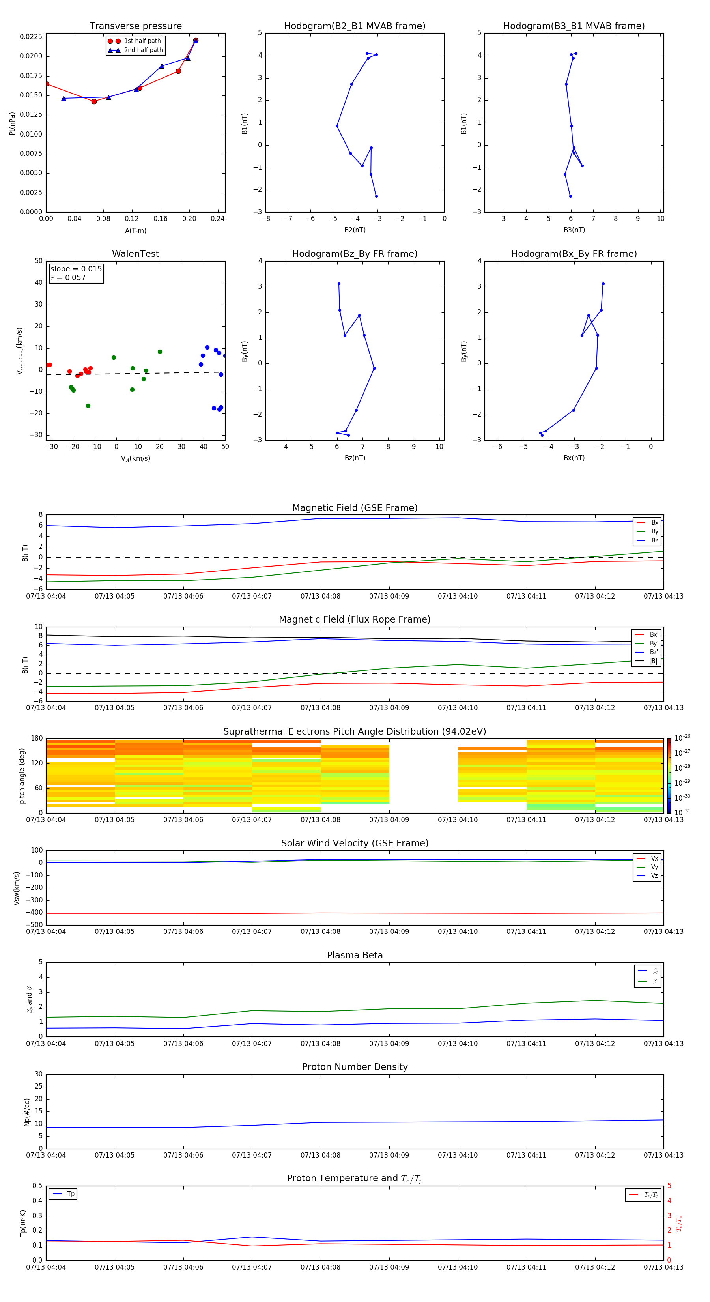Select the |B| legend entry
This screenshot has height=1302, width=710.
click(x=646, y=661)
